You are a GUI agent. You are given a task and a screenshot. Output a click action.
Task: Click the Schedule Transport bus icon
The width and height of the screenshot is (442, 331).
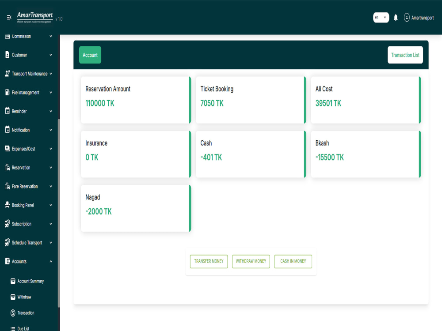(8, 242)
